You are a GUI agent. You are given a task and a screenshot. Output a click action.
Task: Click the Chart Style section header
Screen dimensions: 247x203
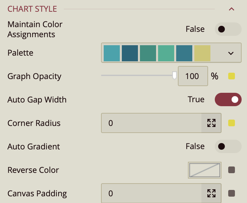click(x=32, y=9)
